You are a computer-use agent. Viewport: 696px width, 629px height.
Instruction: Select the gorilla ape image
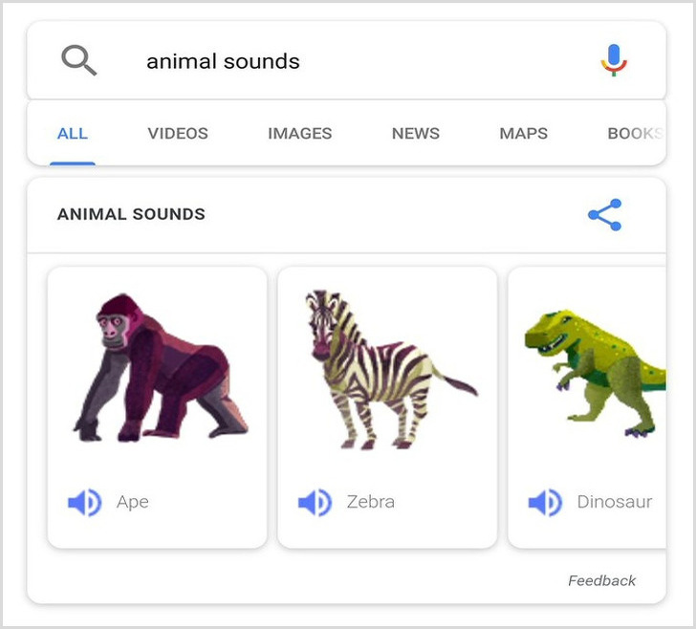coord(158,368)
